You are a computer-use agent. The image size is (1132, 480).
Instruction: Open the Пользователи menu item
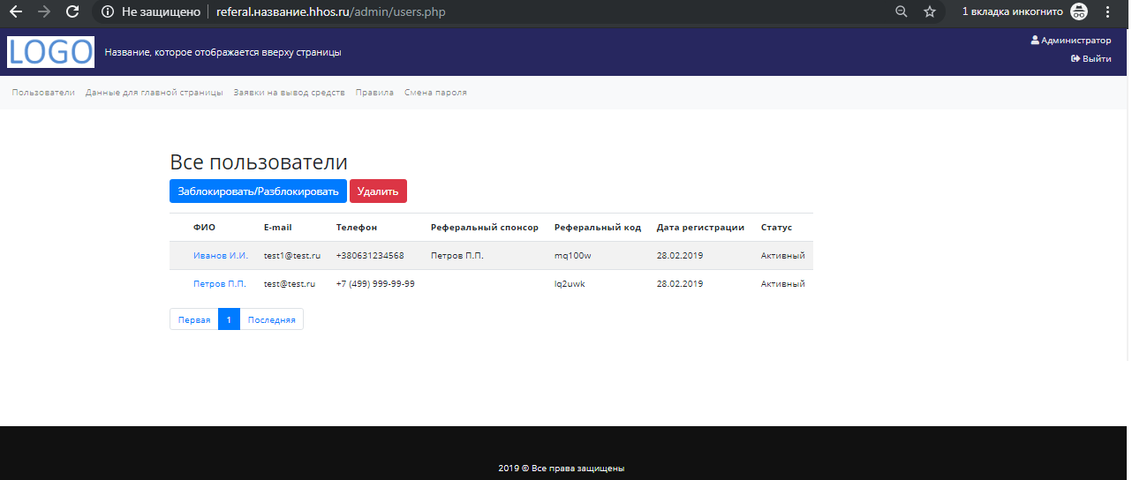(43, 93)
